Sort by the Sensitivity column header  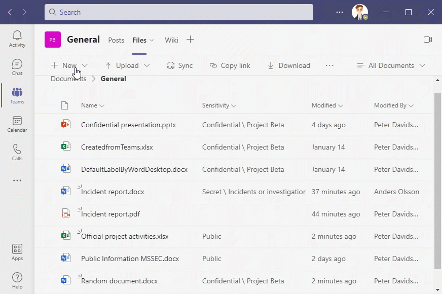tap(219, 105)
